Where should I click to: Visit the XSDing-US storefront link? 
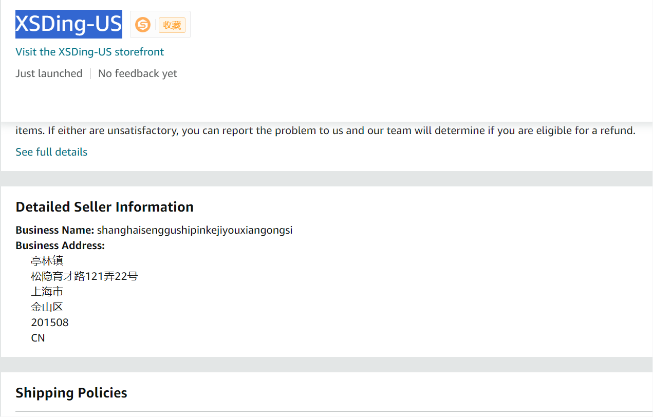[x=90, y=52]
